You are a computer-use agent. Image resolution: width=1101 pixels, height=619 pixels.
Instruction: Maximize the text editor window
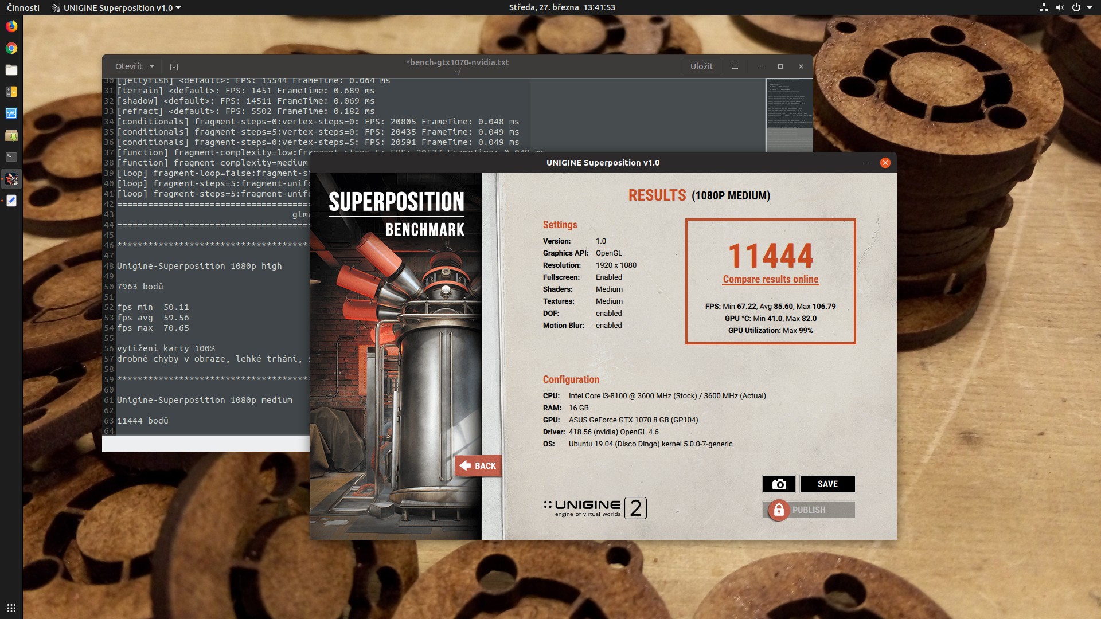(780, 66)
